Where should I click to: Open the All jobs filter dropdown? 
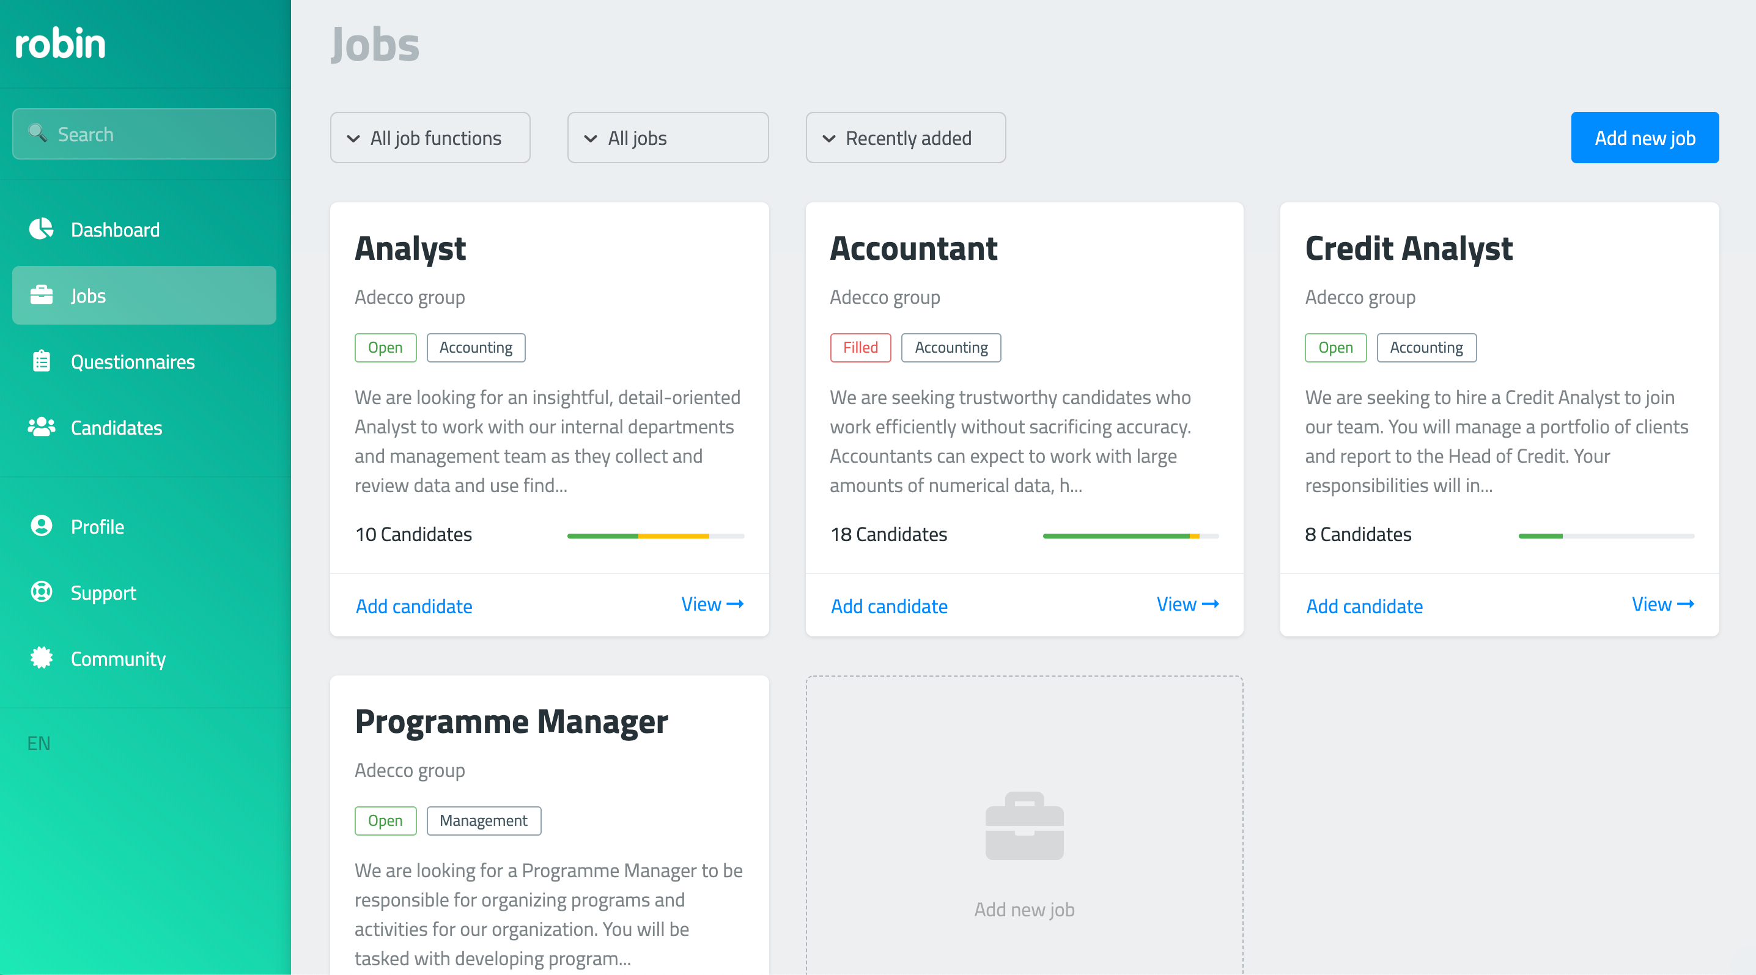coord(667,138)
